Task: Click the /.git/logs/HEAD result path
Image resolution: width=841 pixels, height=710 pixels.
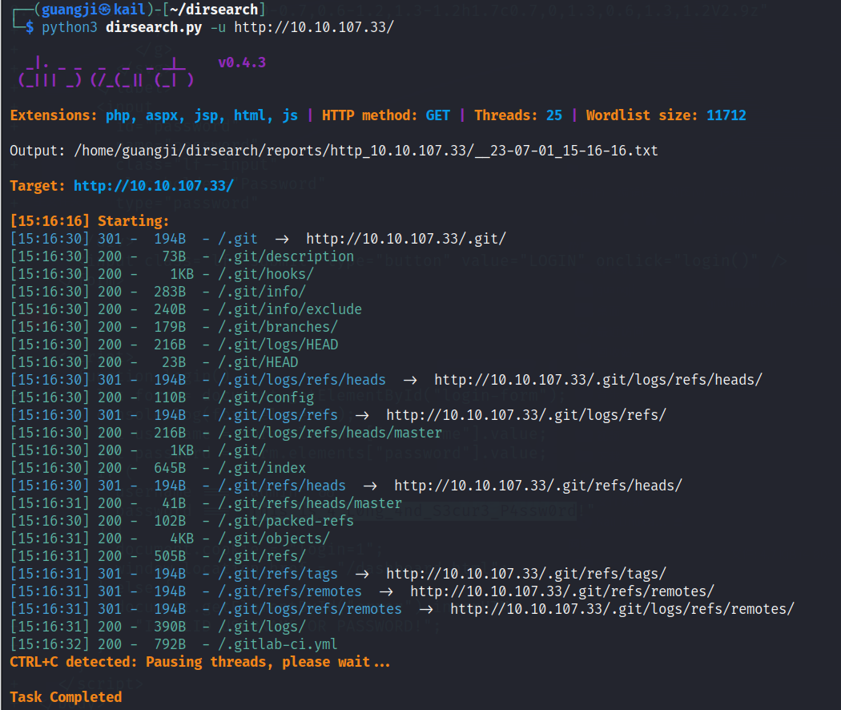Action: (278, 345)
